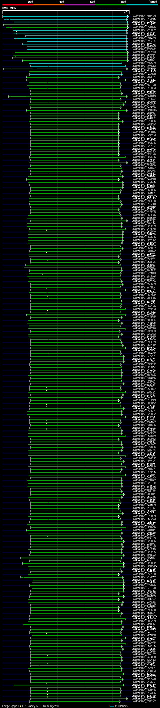Image resolution: width=160 pixels, height=708 pixels.
Task: Select hit label UniRef100_Q24UK3
Action: [143, 279]
